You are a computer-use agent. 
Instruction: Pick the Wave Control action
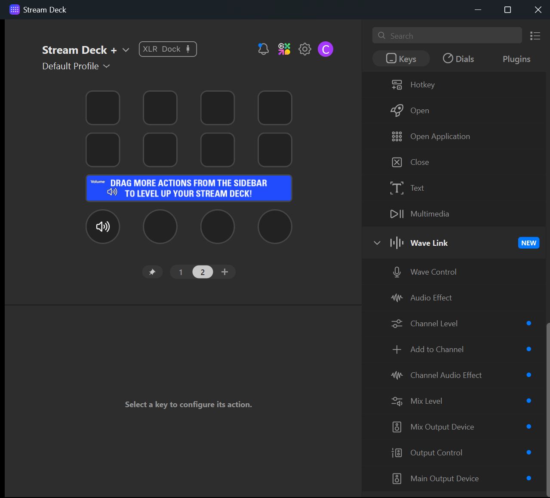(x=433, y=272)
